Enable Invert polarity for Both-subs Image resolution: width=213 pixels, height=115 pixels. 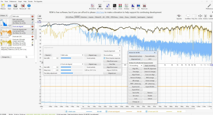85,58
